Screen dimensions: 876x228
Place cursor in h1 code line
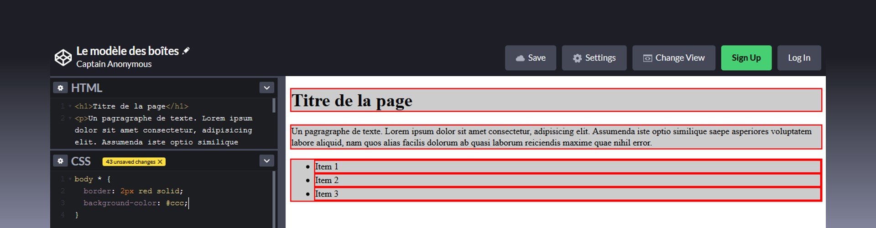[131, 106]
